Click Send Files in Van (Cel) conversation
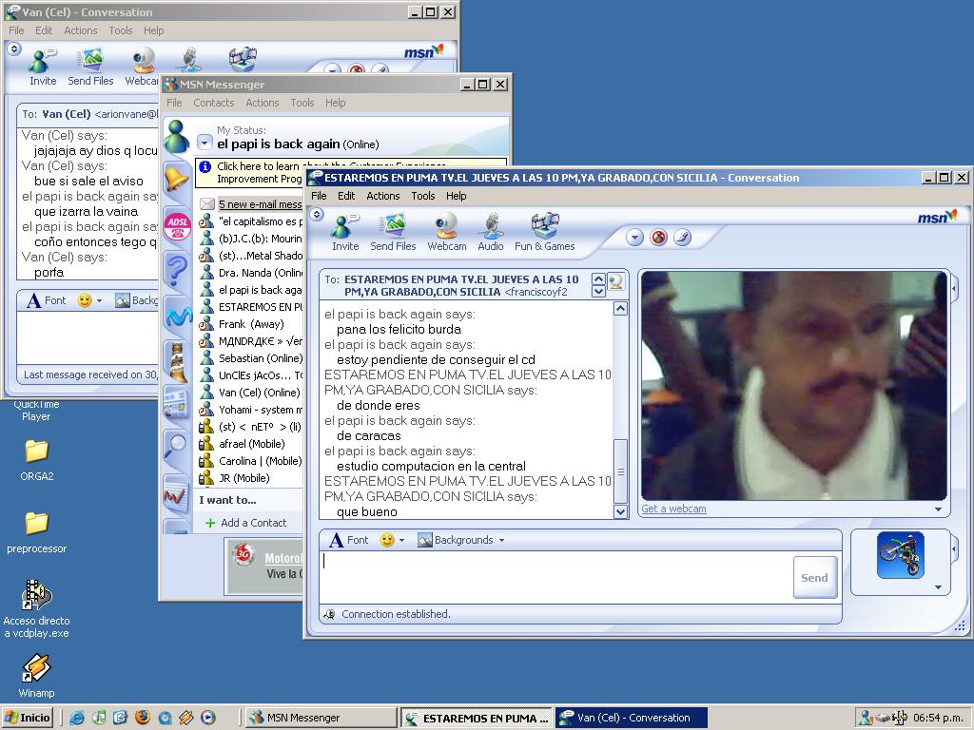Viewport: 974px width, 730px height. tap(90, 67)
